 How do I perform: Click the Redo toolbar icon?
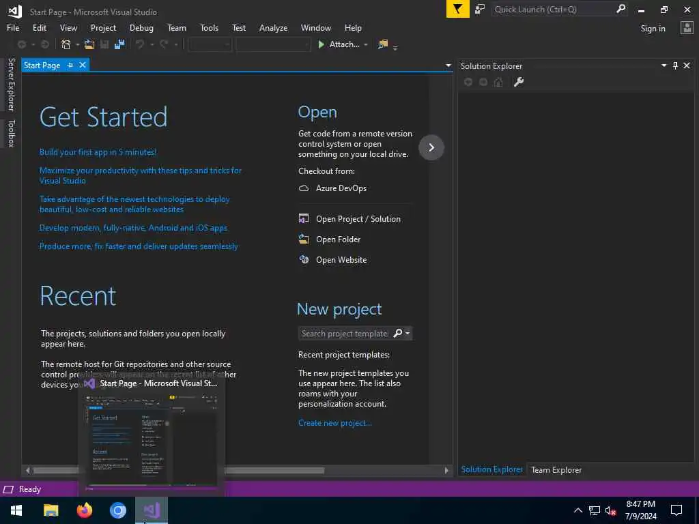pyautogui.click(x=164, y=44)
